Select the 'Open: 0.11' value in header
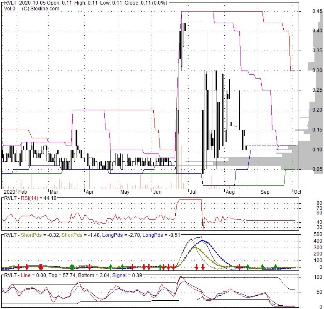 point(59,3)
